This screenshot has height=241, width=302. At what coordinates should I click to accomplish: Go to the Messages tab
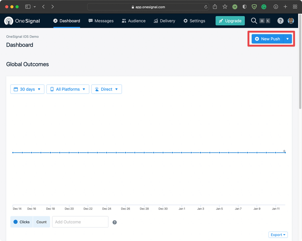101,21
